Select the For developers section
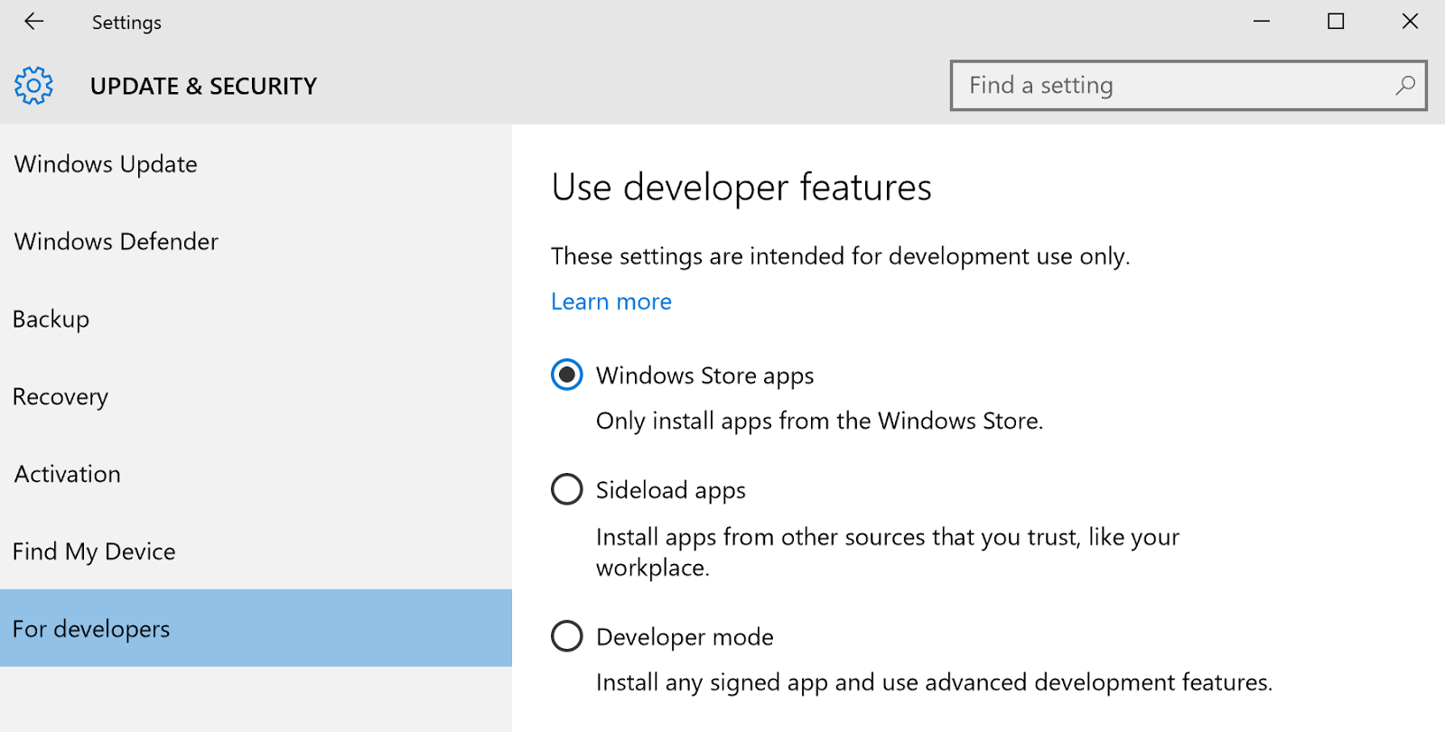This screenshot has height=732, width=1445. click(x=256, y=628)
